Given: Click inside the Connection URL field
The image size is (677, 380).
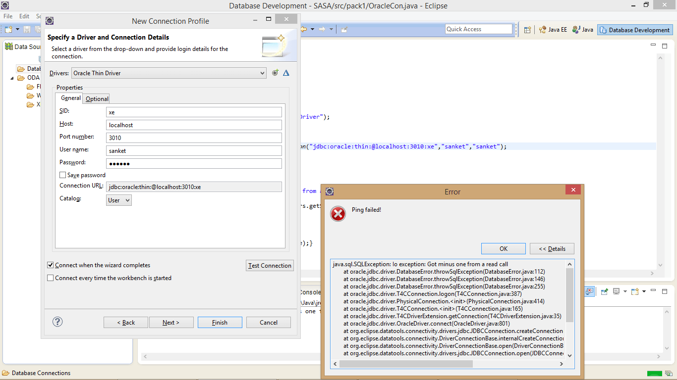Looking at the screenshot, I should coord(193,186).
